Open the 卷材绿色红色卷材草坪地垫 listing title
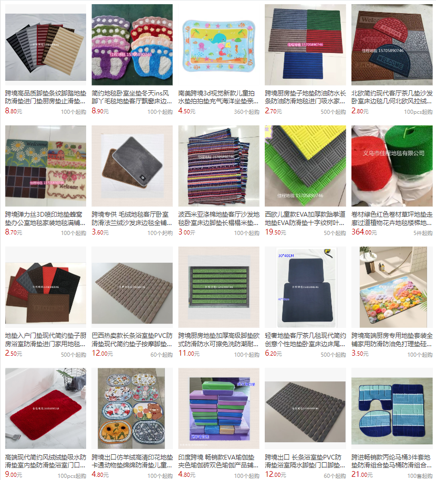 (392, 218)
